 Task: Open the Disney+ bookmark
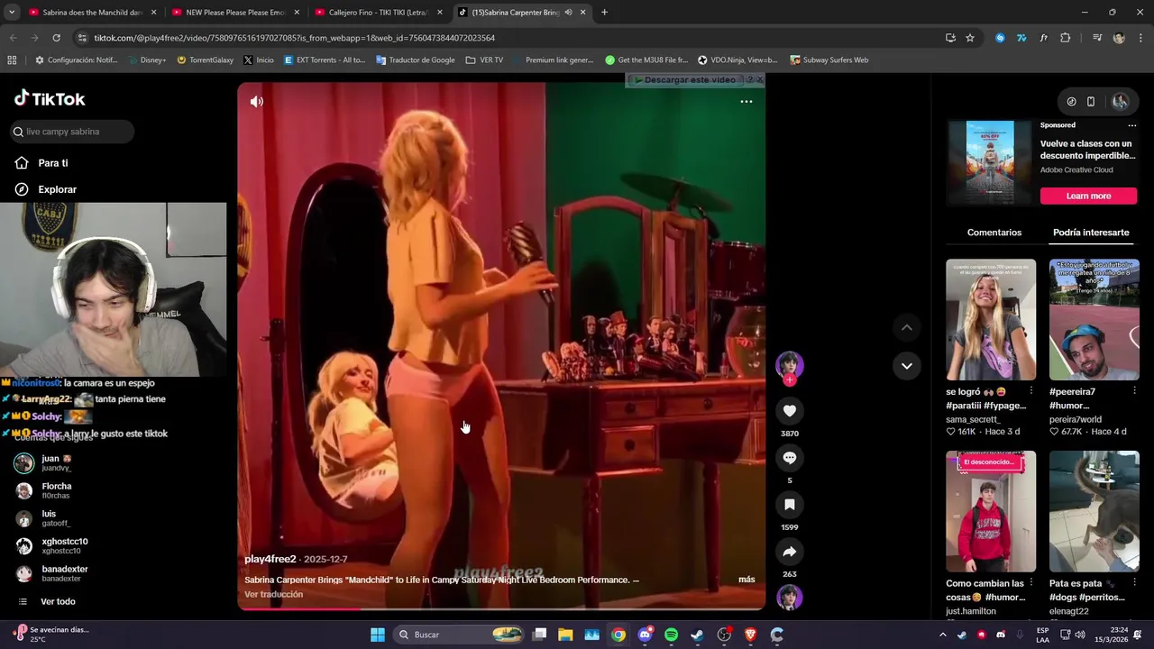pos(147,60)
